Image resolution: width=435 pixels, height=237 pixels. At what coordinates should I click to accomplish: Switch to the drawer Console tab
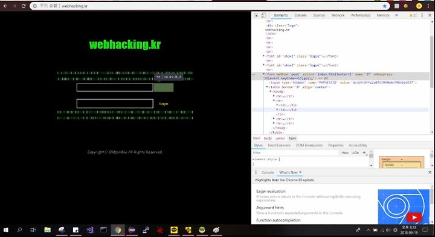click(268, 172)
